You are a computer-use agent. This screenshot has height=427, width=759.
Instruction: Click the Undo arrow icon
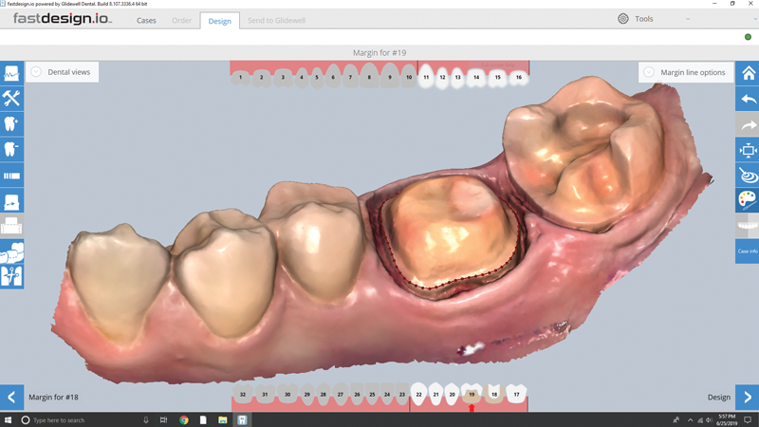tap(748, 99)
